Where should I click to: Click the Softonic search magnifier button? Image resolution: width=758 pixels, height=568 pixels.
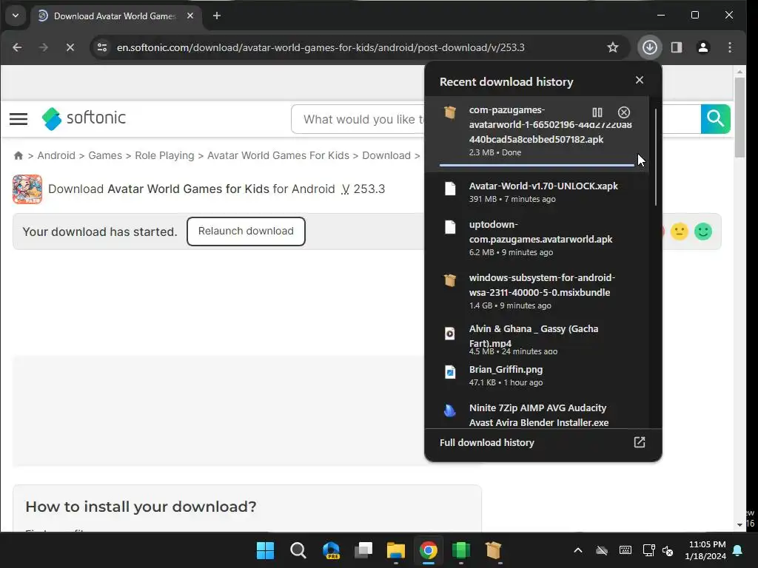(x=715, y=119)
